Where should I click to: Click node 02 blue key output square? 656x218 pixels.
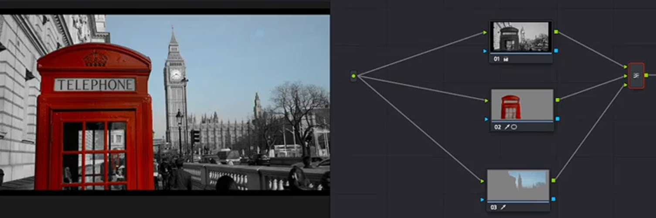tap(557, 119)
